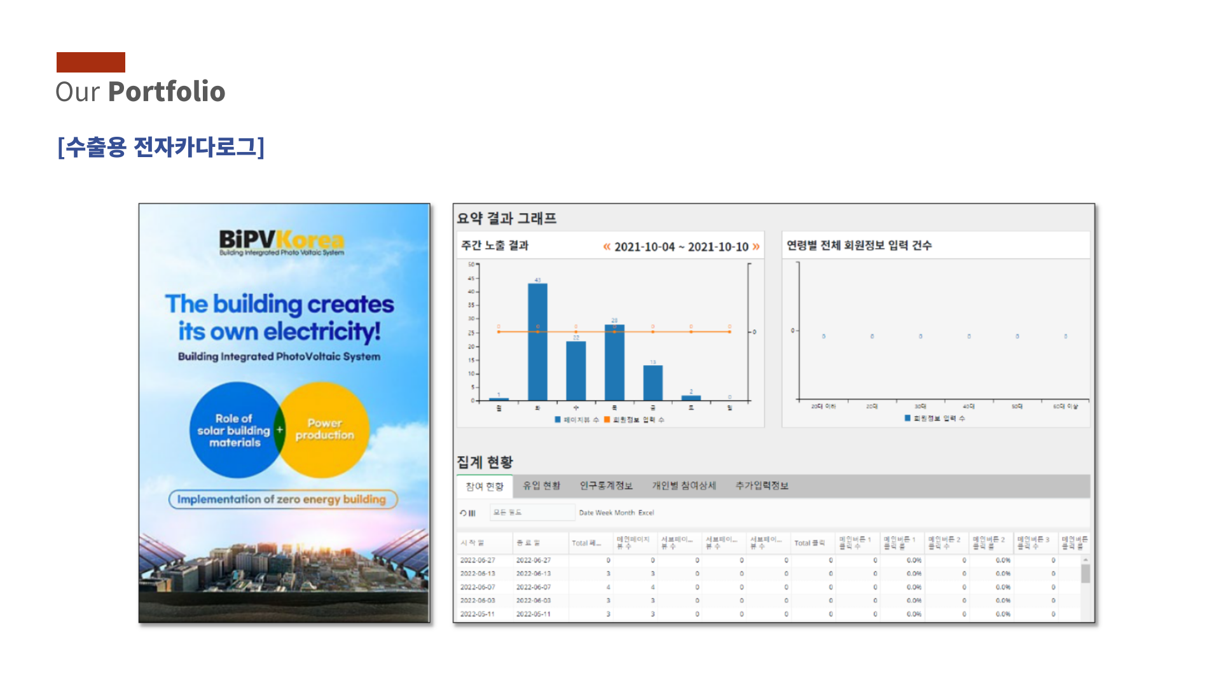Image resolution: width=1221 pixels, height=687 pixels.
Task: Click the 주간 노출 결과 chart title
Action: tap(495, 246)
